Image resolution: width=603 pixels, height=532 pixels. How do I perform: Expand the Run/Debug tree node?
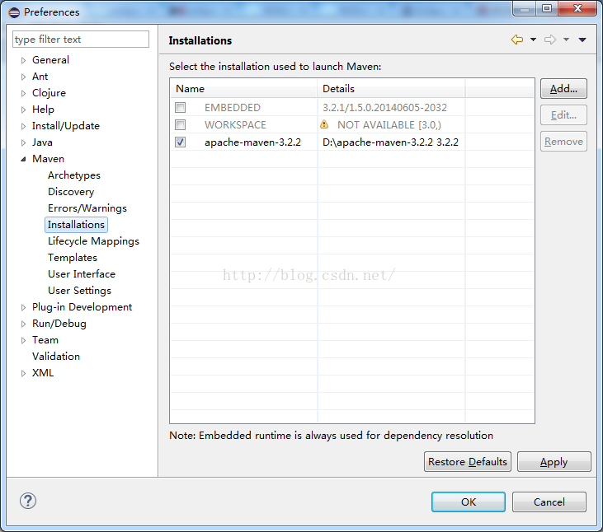(23, 324)
